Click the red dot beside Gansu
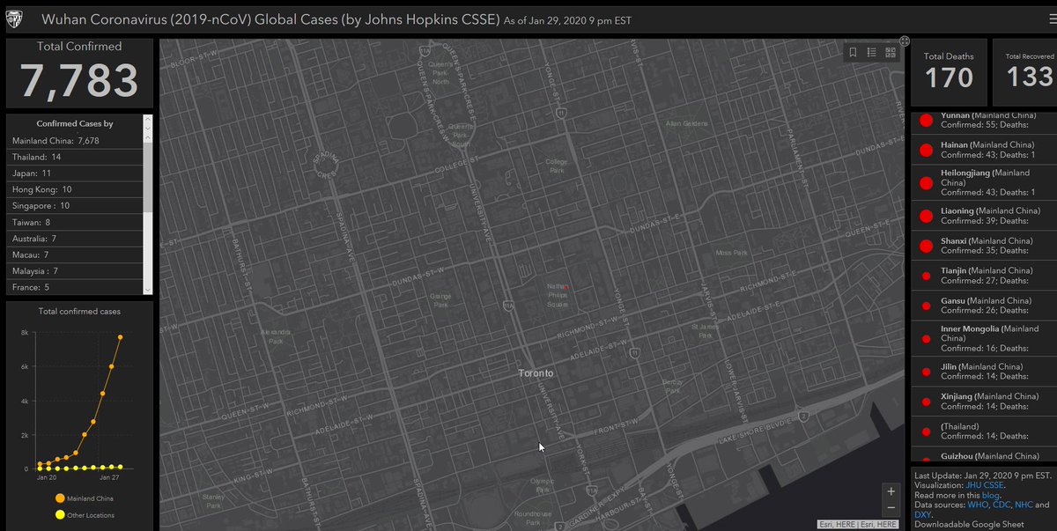 [x=926, y=306]
